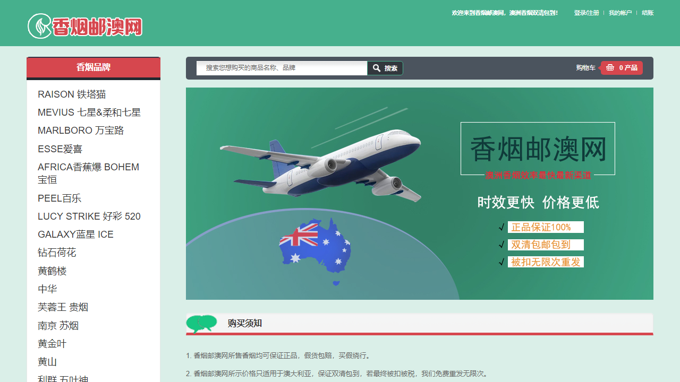Screen dimensions: 680x382
Task: Click the 购买须知 section heading
Action: [244, 323]
